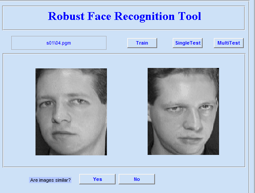Reject the match with No button
The width and height of the screenshot is (255, 193).
[137, 179]
